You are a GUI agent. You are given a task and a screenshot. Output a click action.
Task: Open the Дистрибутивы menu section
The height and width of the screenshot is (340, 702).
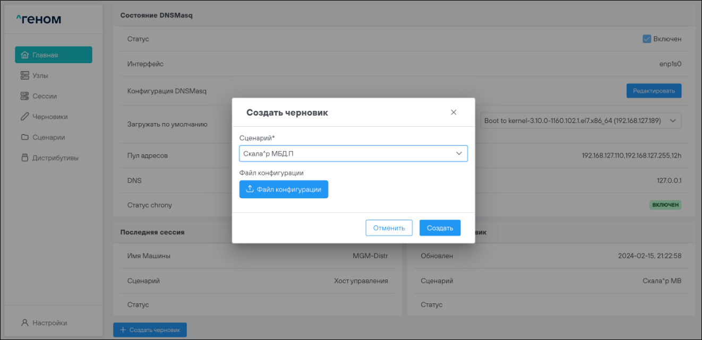55,158
